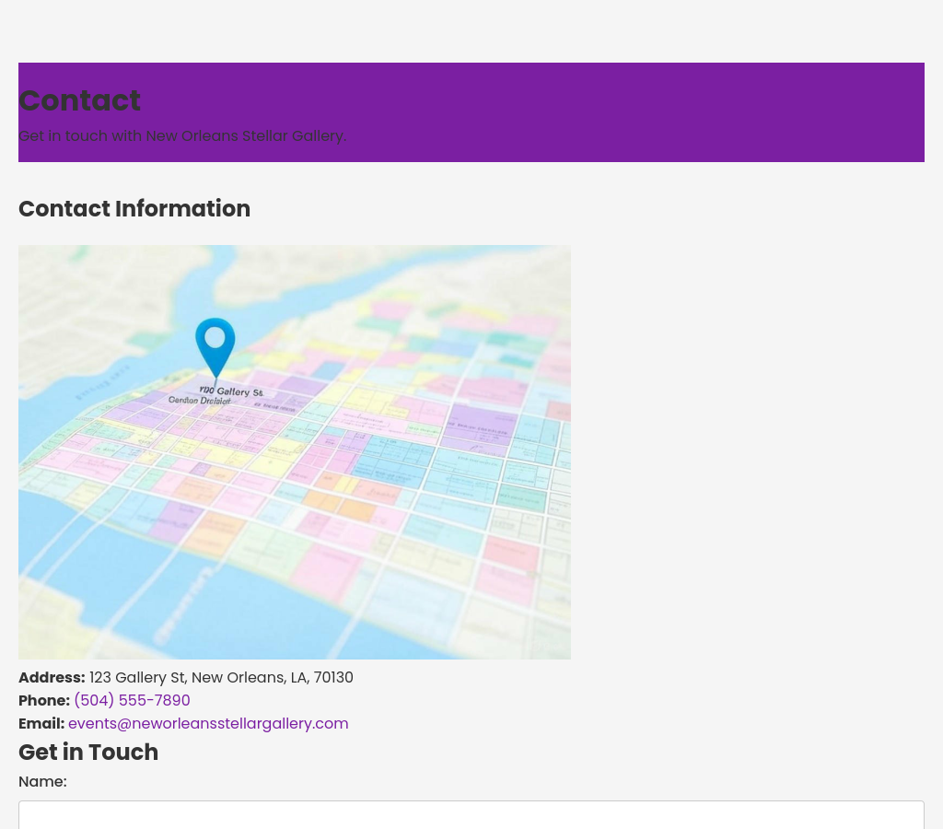Screen dimensions: 943x829
Task: Click the "Get in Touch" form heading
Action: pyautogui.click(x=88, y=752)
